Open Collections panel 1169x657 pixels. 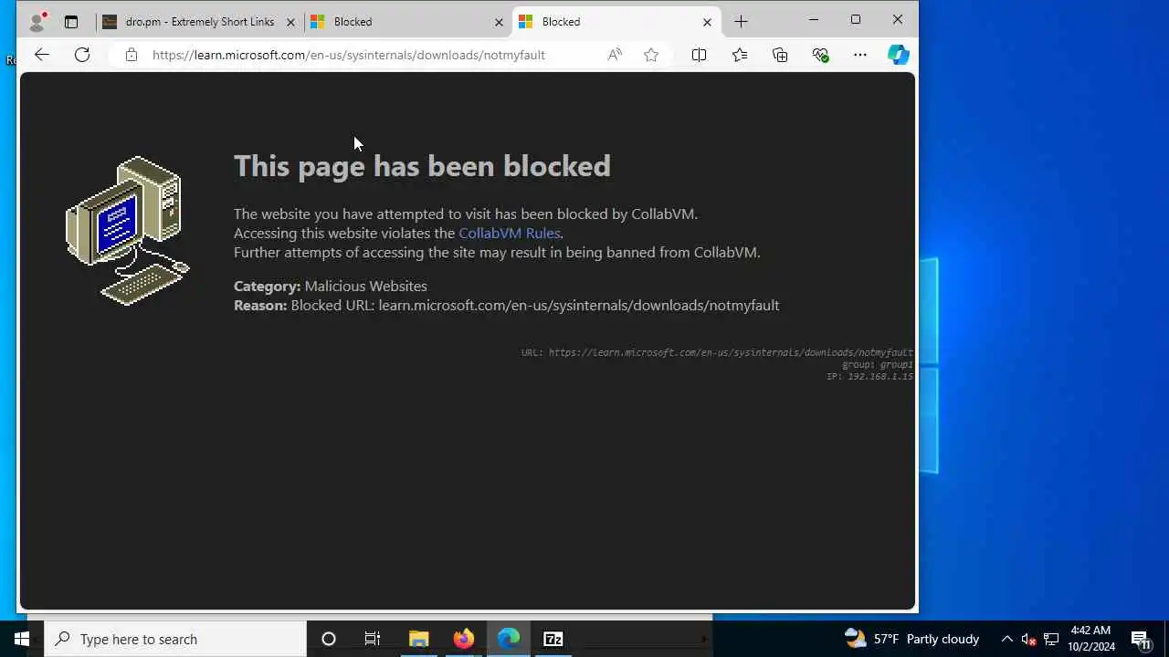(x=780, y=55)
